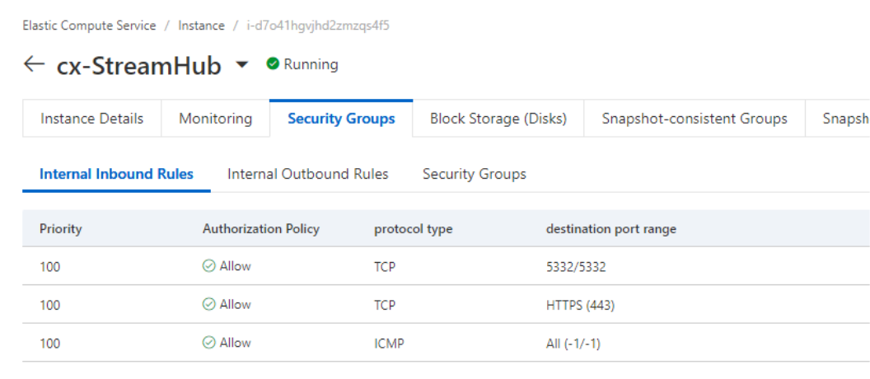
Task: Click the Instance breadcrumb link
Action: (x=201, y=26)
